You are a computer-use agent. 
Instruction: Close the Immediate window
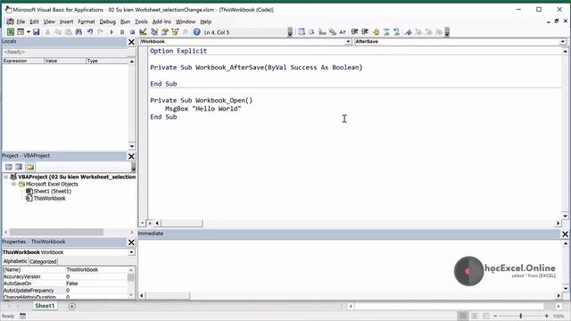tap(565, 235)
